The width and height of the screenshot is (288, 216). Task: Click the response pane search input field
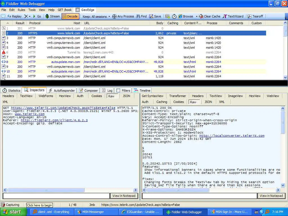199,196
